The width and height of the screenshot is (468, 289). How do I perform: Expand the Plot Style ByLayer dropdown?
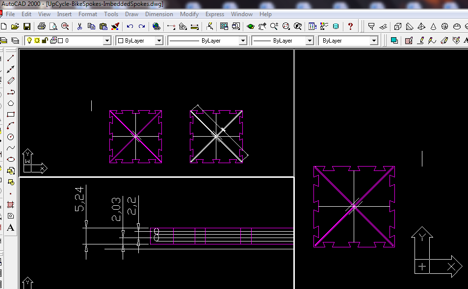coord(374,41)
